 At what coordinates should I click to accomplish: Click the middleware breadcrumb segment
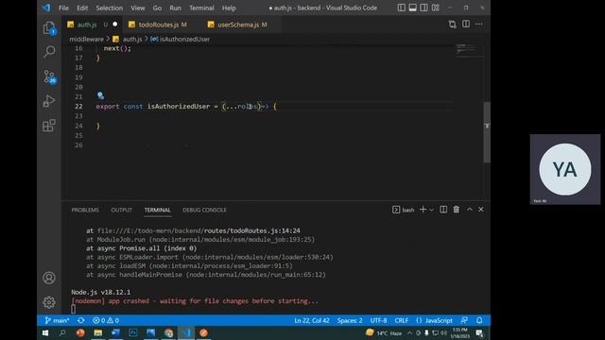coord(86,39)
